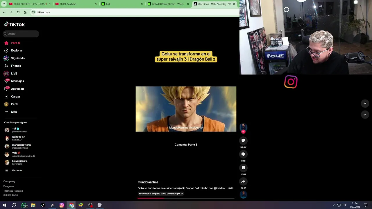Open Nahooo Ch account

pyautogui.click(x=15, y=138)
